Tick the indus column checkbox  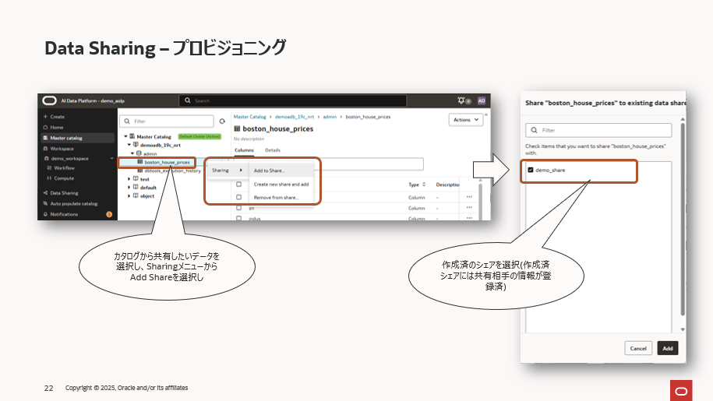[238, 218]
